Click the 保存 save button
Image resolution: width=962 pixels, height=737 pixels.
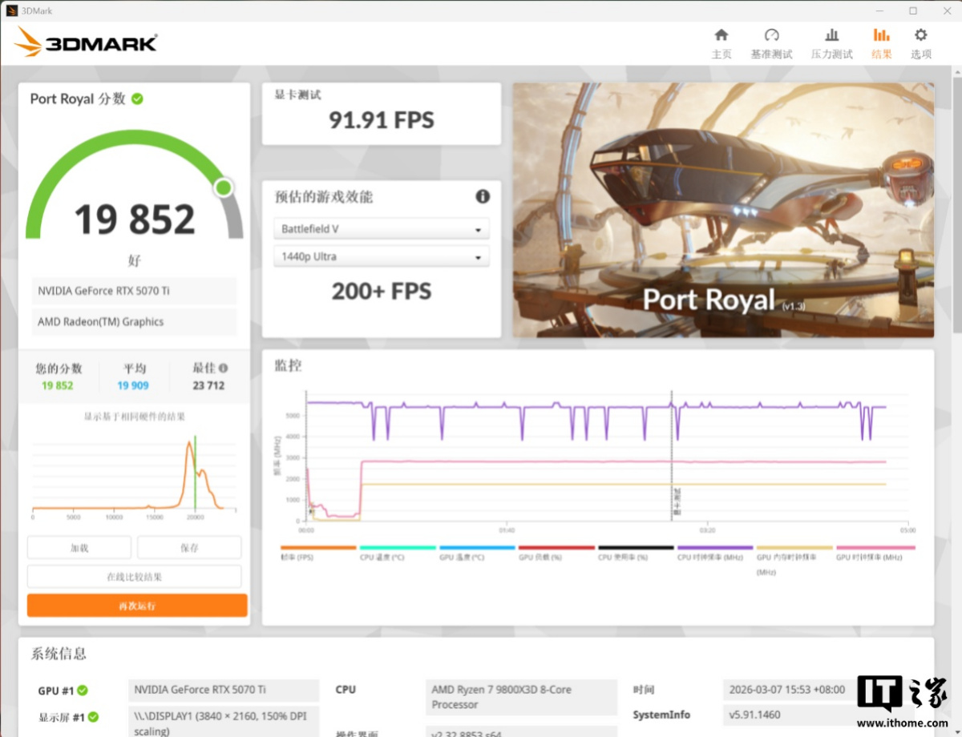click(x=189, y=548)
